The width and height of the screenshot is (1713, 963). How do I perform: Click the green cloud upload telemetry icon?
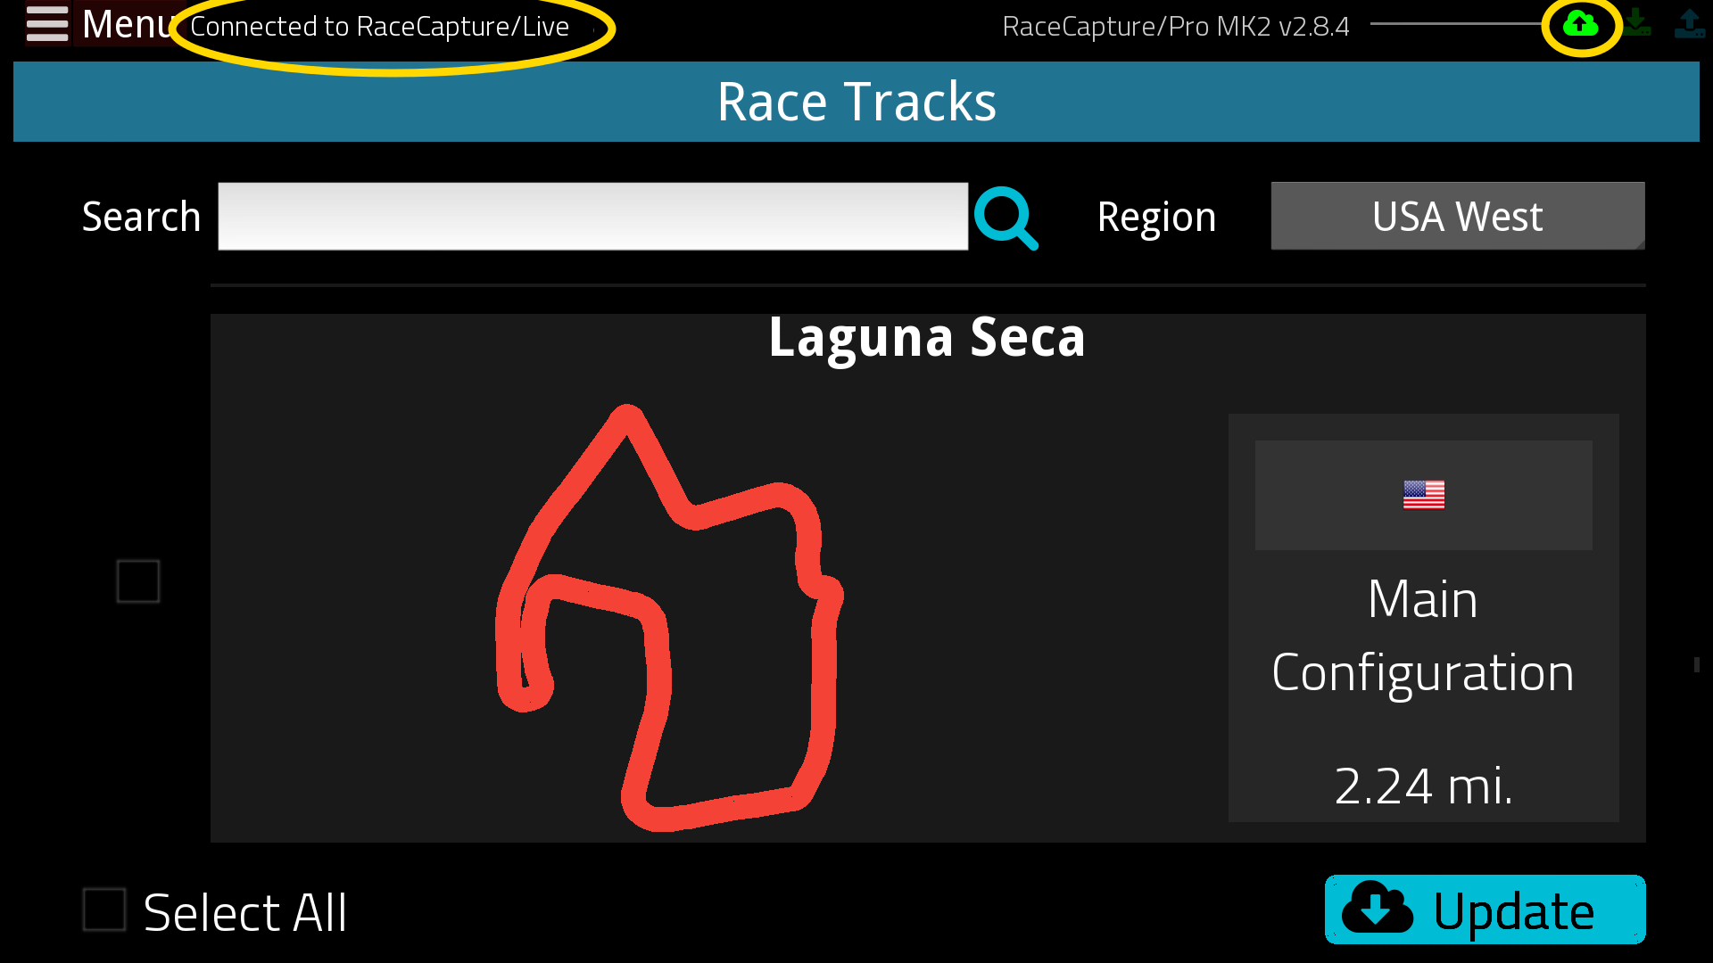pos(1581,24)
